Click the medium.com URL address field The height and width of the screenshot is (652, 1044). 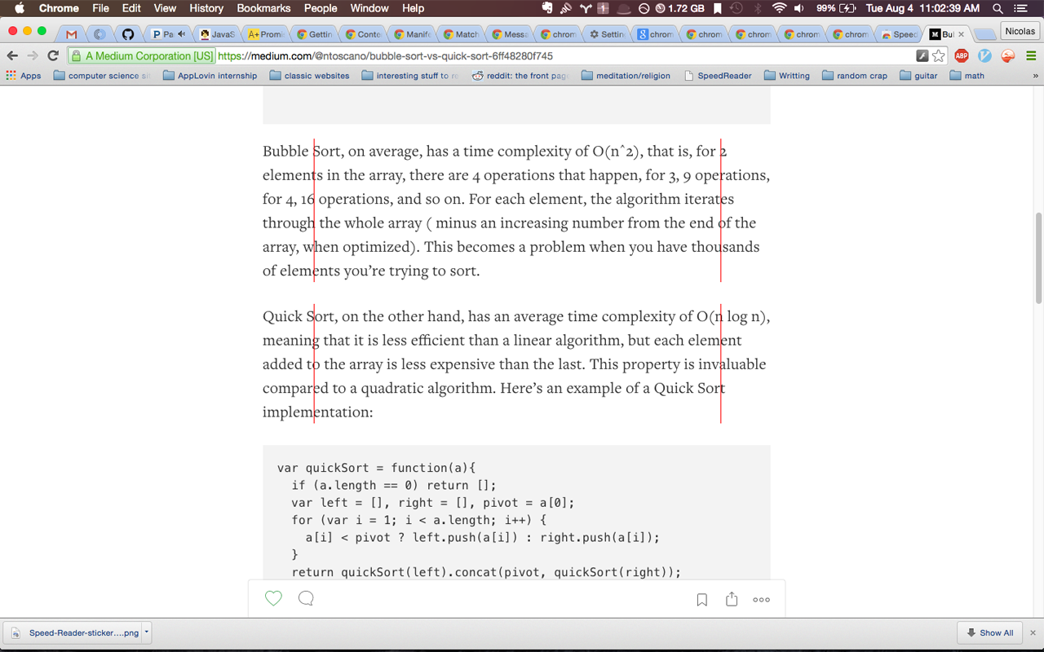click(563, 56)
